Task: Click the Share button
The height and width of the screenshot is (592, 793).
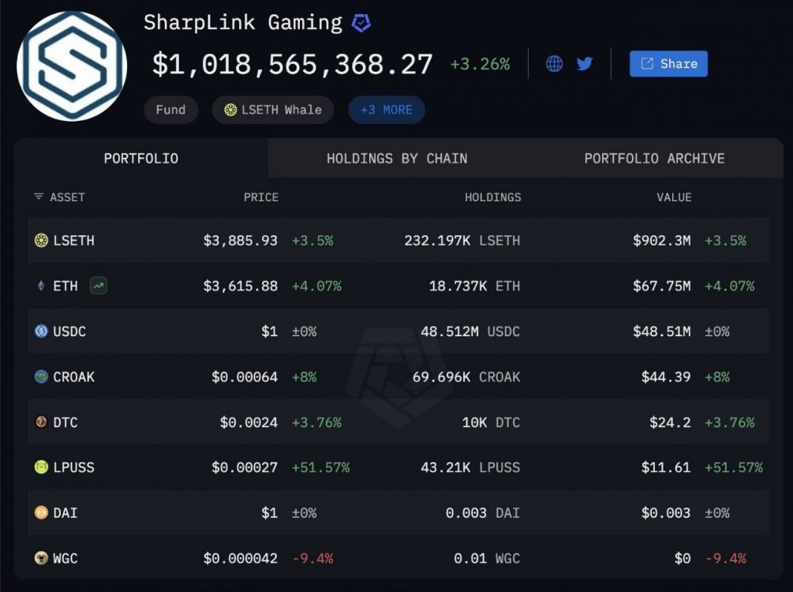Action: [668, 64]
